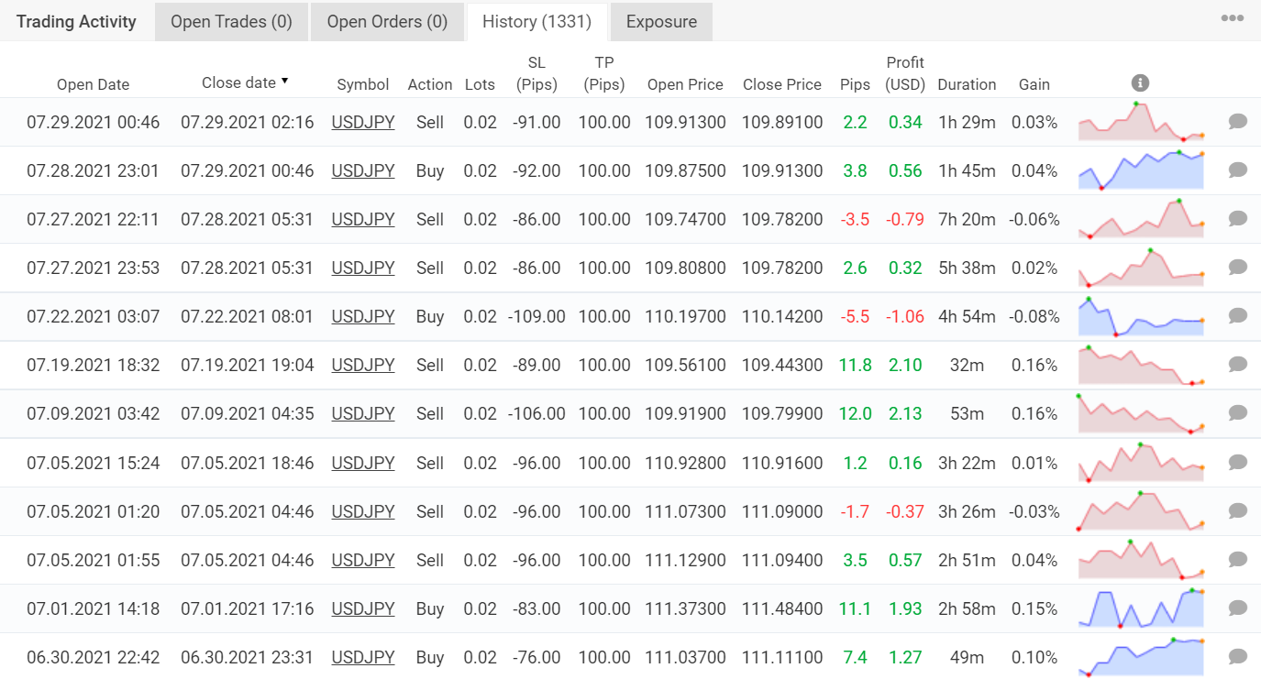1261x679 pixels.
Task: Click open price 110.19700
Action: tap(685, 316)
